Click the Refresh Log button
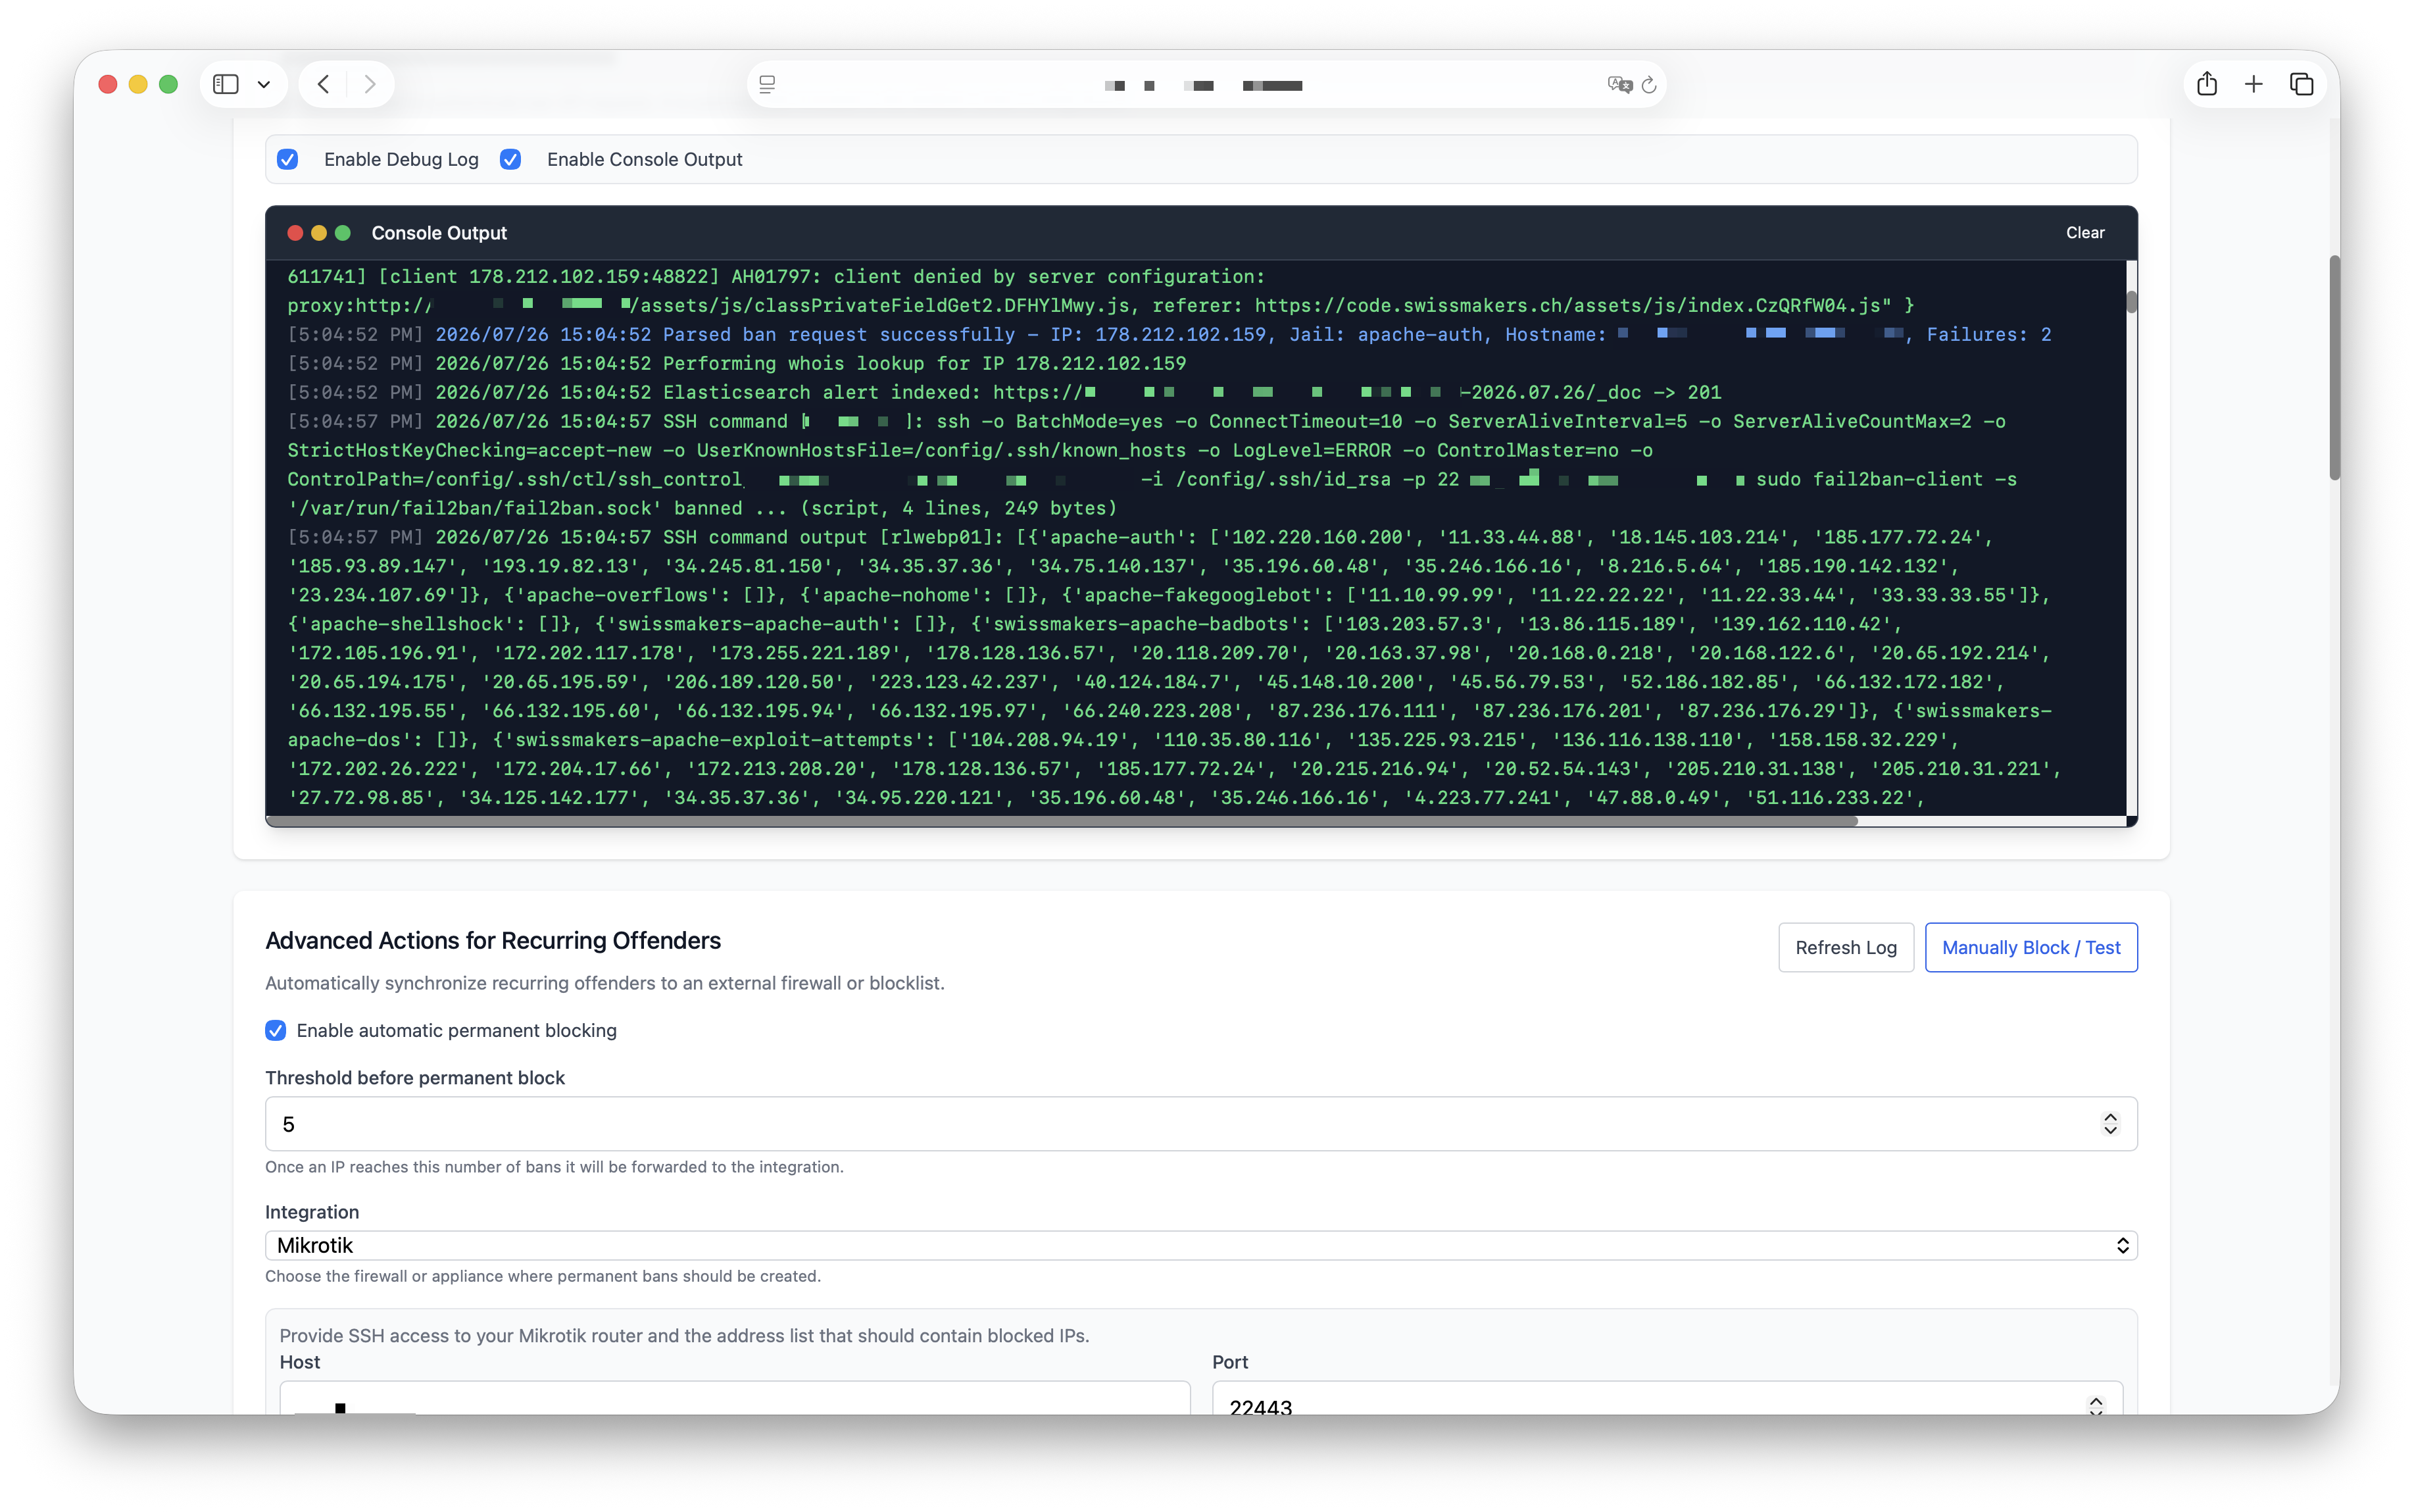Image resolution: width=2414 pixels, height=1512 pixels. pyautogui.click(x=1845, y=947)
